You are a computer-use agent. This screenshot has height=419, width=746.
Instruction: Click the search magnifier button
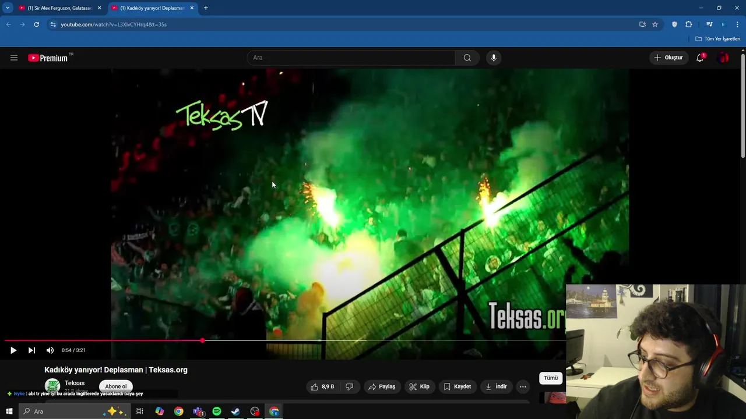tap(467, 58)
